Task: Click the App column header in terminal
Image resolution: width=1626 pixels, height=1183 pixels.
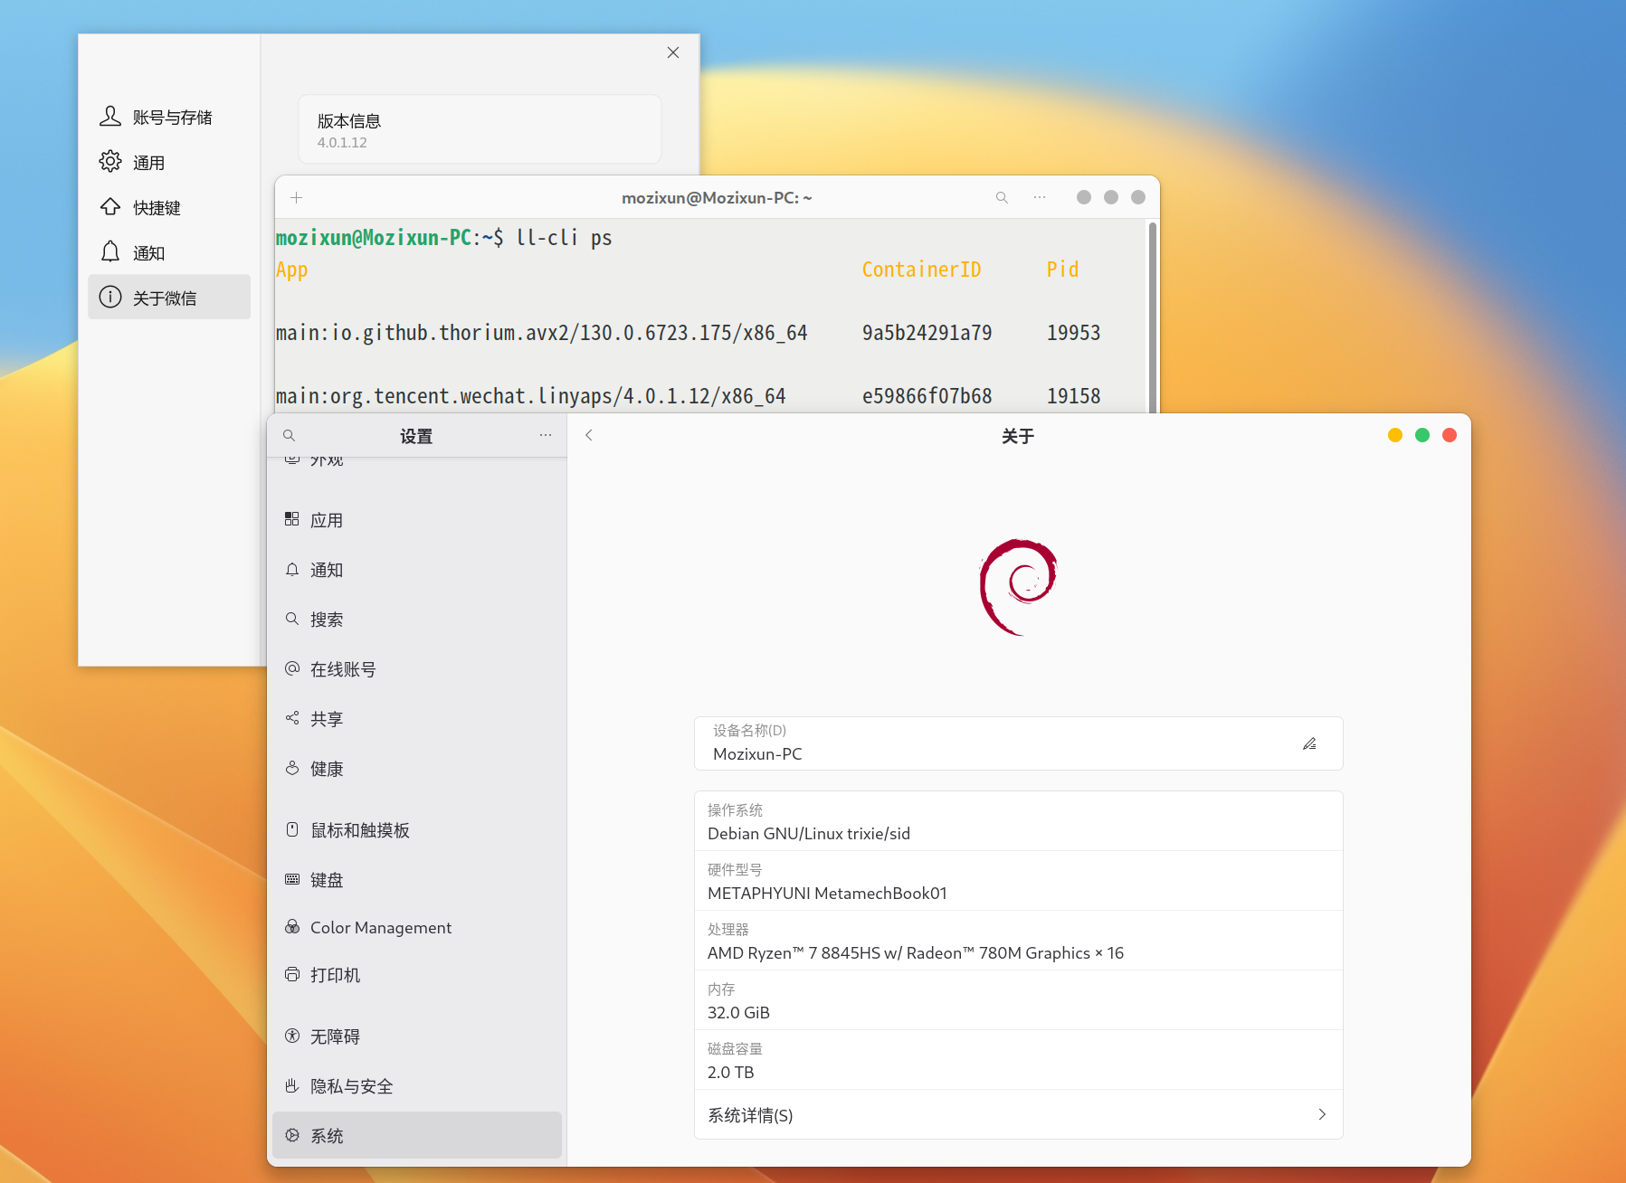Action: [292, 270]
